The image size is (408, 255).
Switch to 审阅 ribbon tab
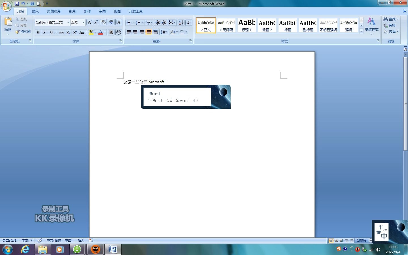pos(102,11)
